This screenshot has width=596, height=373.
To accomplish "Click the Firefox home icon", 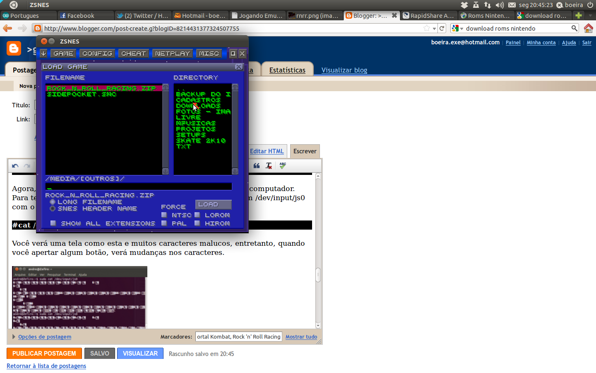I will pos(588,28).
